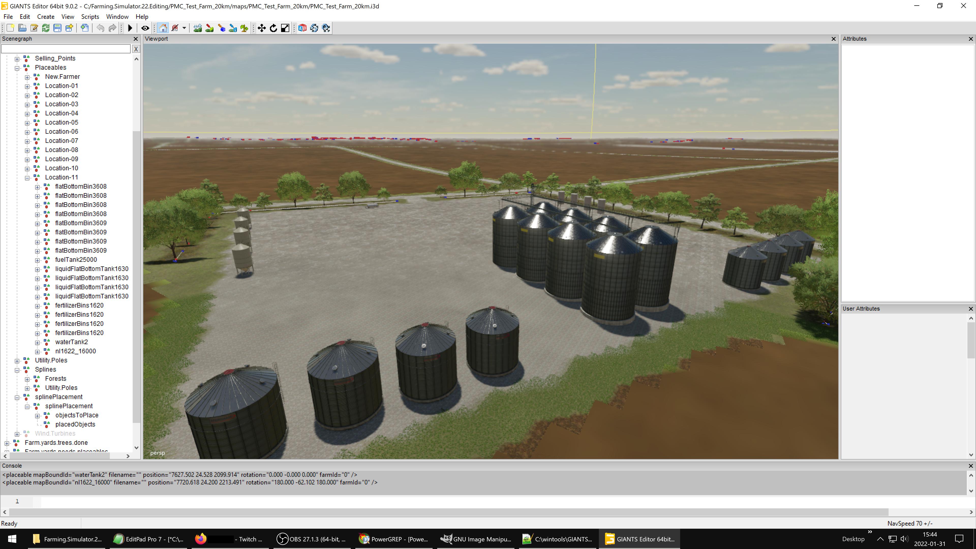Activate the rotate gizmo tool

point(273,28)
